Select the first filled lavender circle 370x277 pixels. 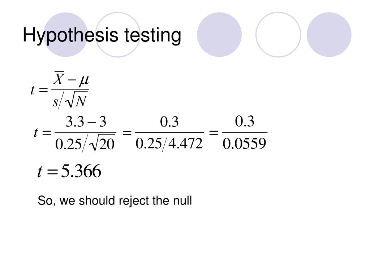pyautogui.click(x=66, y=35)
